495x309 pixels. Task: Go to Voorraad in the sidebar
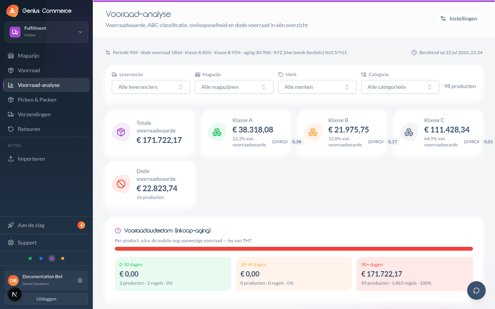pos(46,70)
